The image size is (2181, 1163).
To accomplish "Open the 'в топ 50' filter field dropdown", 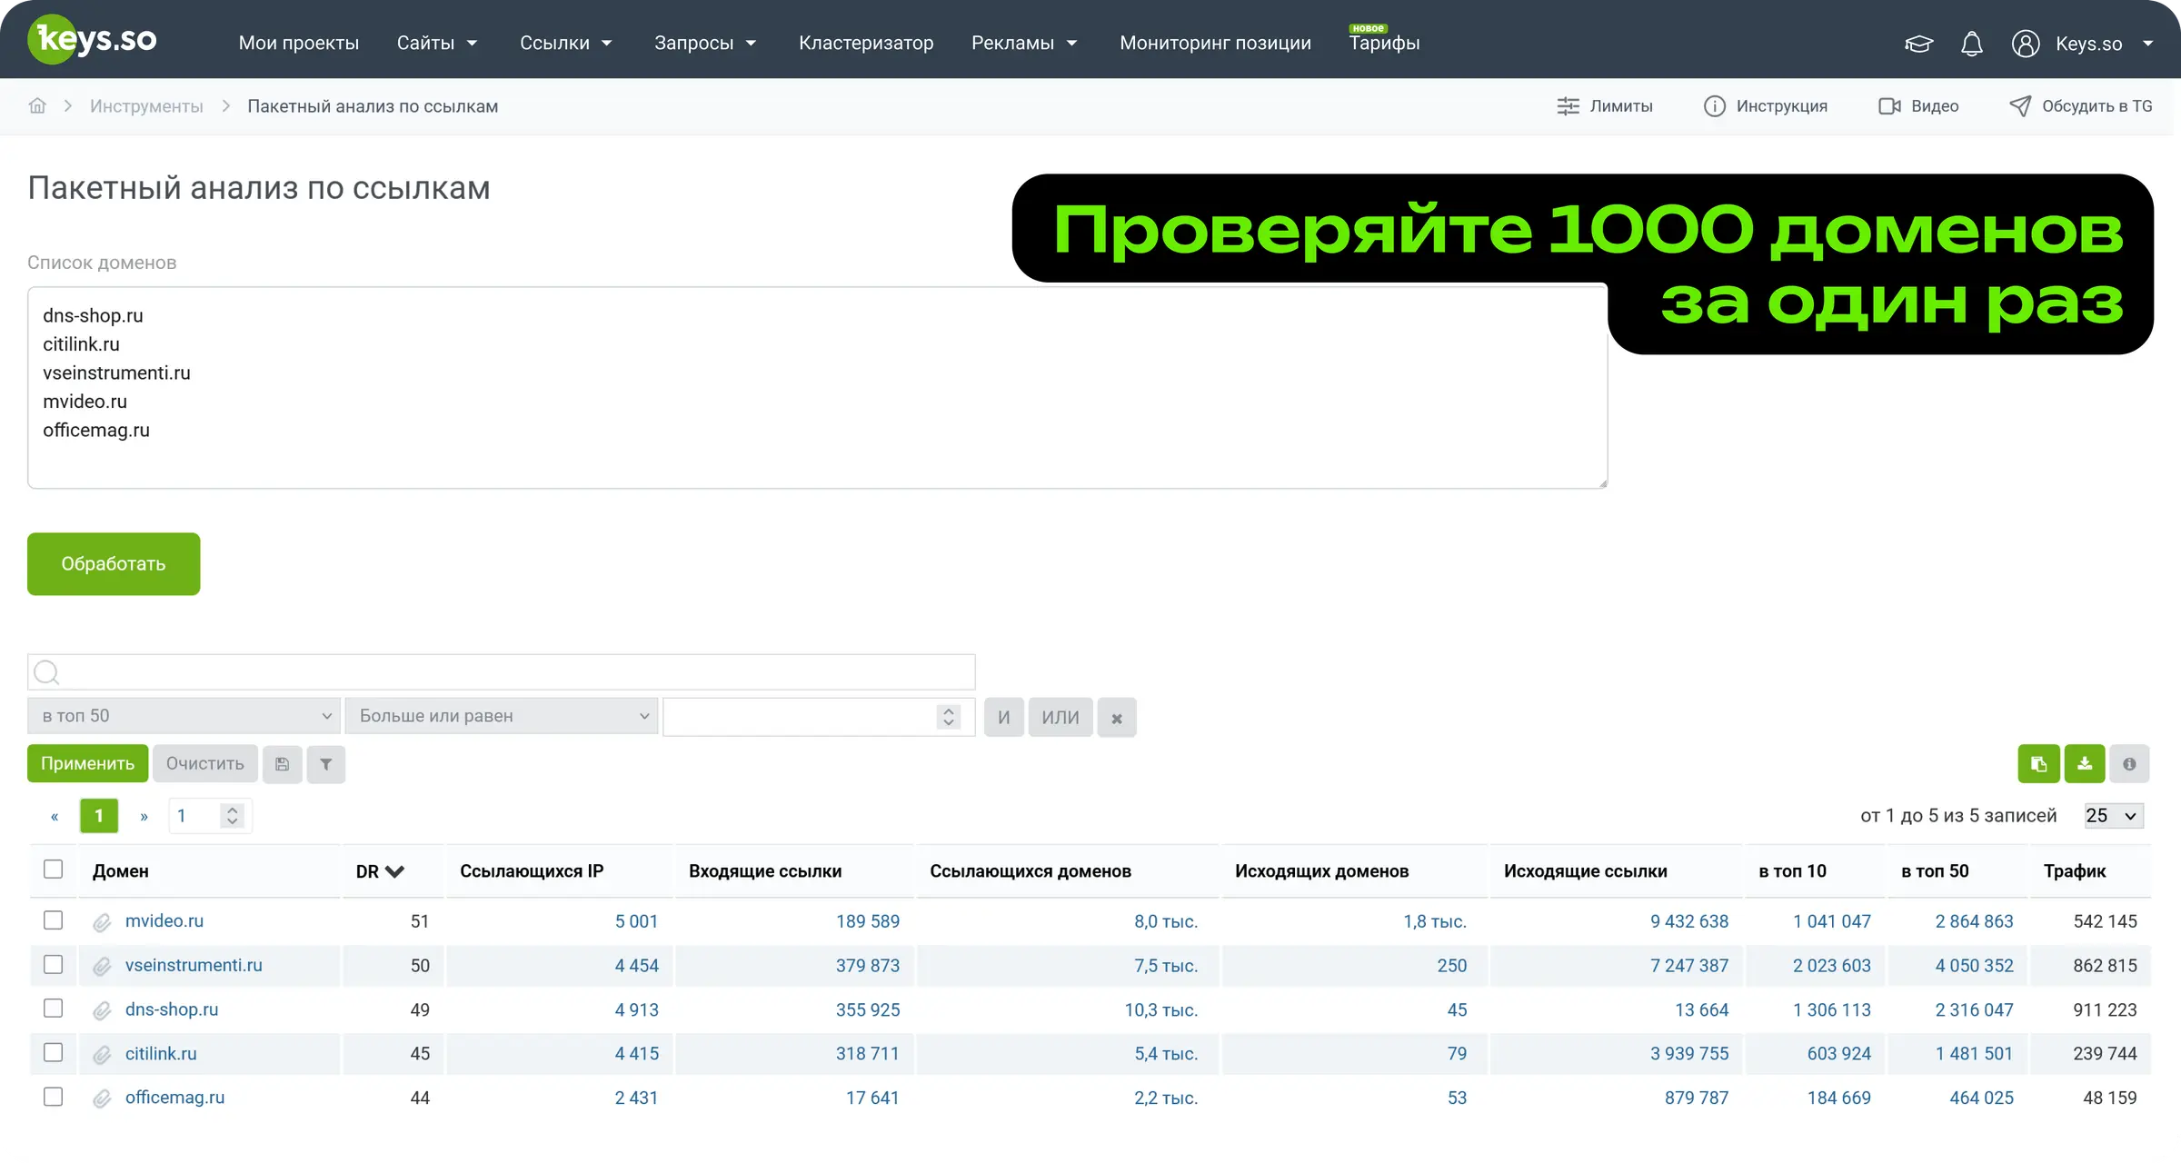I will pos(184,716).
